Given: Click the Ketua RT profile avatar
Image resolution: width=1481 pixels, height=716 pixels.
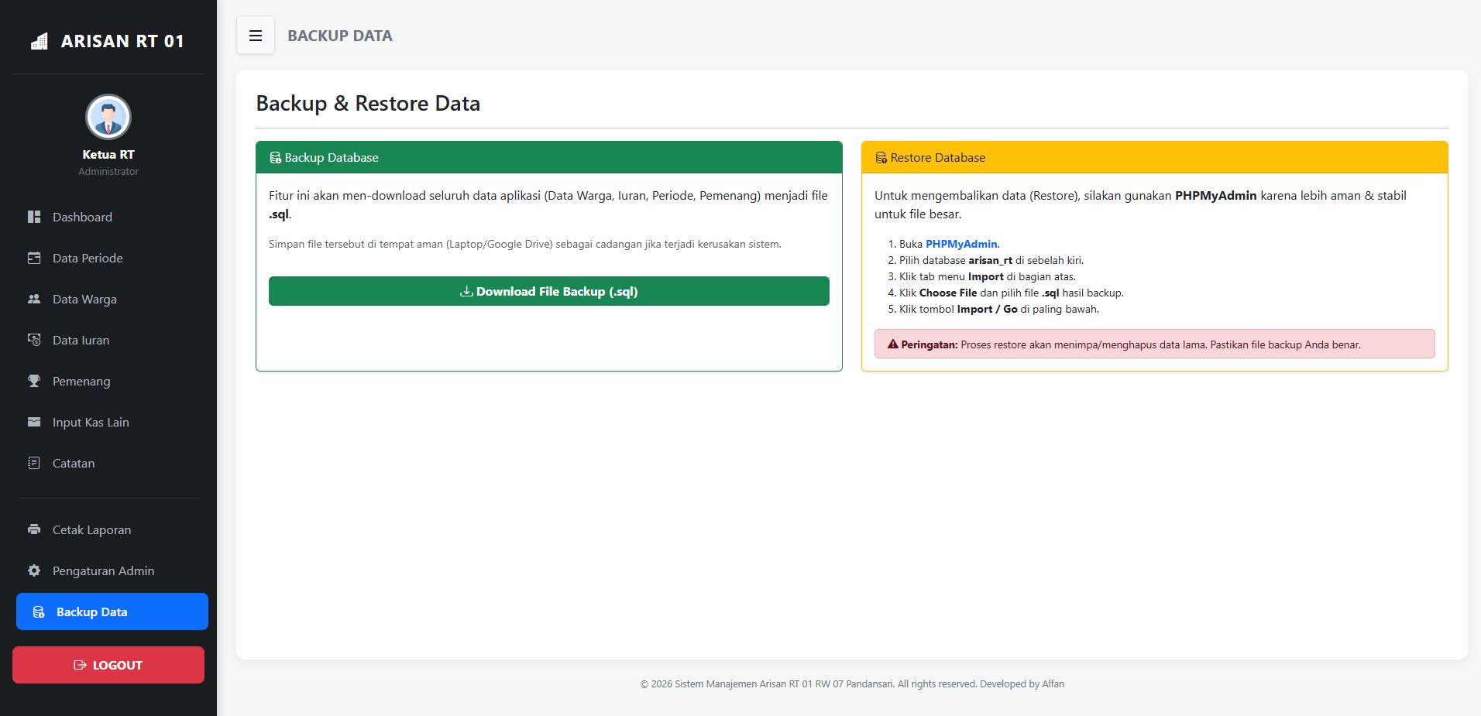Looking at the screenshot, I should pyautogui.click(x=108, y=117).
